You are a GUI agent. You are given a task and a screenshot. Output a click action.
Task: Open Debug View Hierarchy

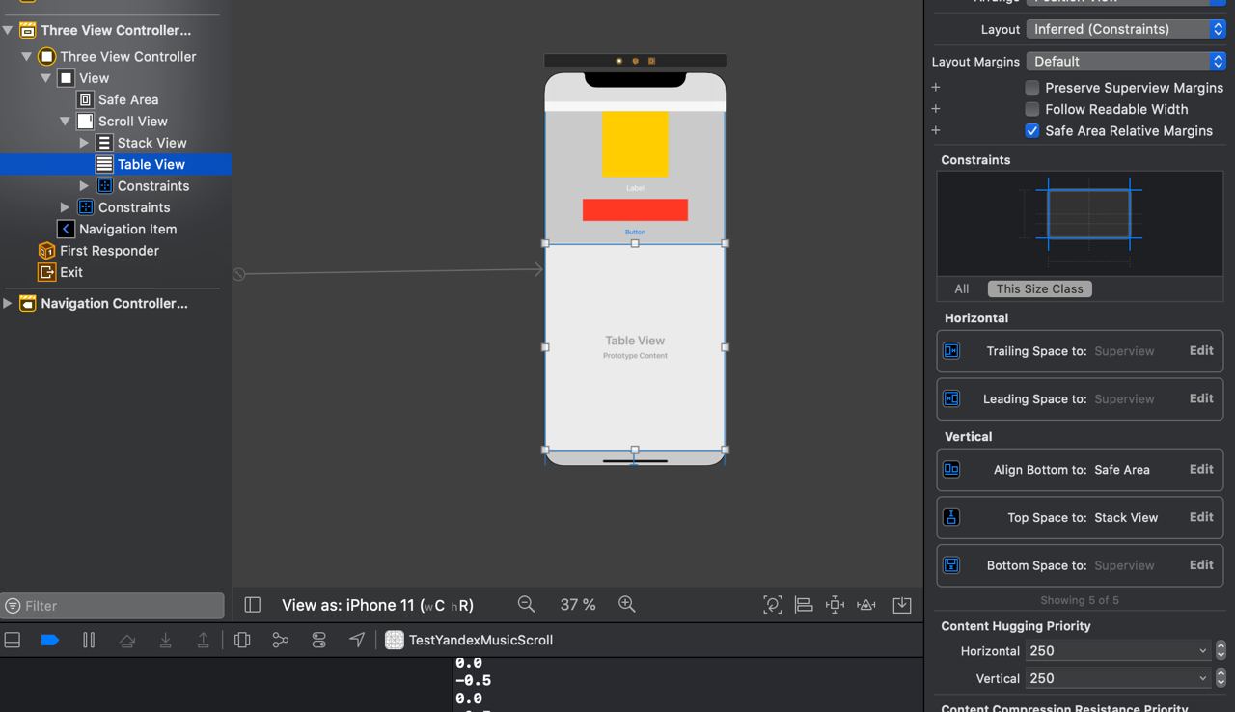tap(242, 640)
